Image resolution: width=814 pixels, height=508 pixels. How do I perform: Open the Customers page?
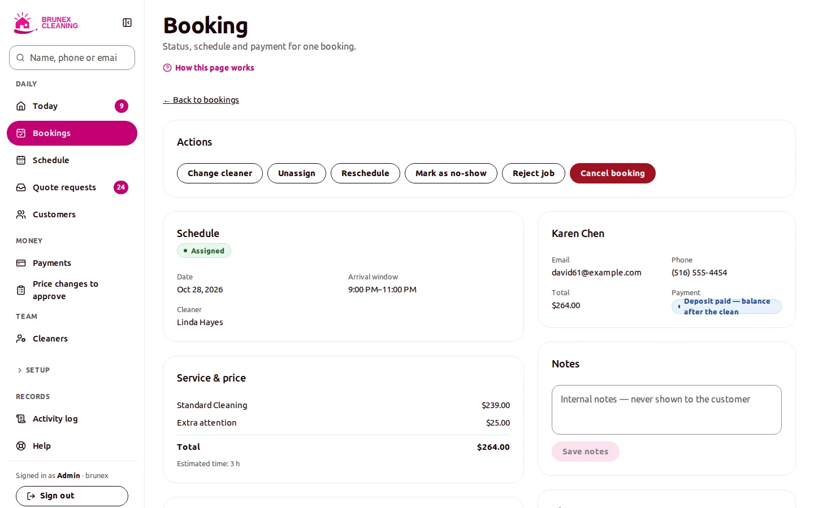[72, 214]
